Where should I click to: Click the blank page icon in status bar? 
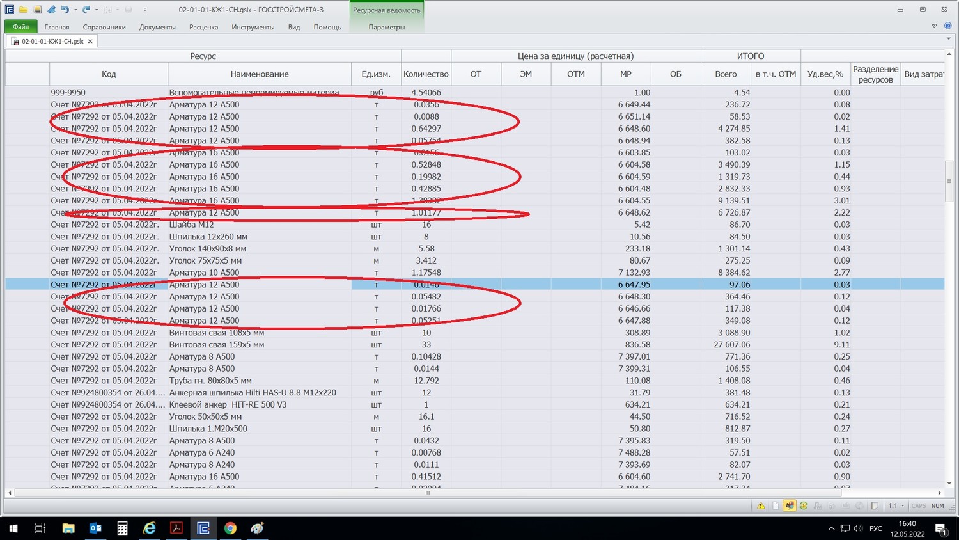point(776,505)
